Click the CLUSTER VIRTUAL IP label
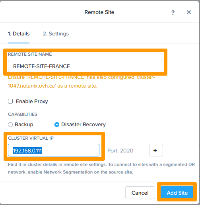 (31, 138)
